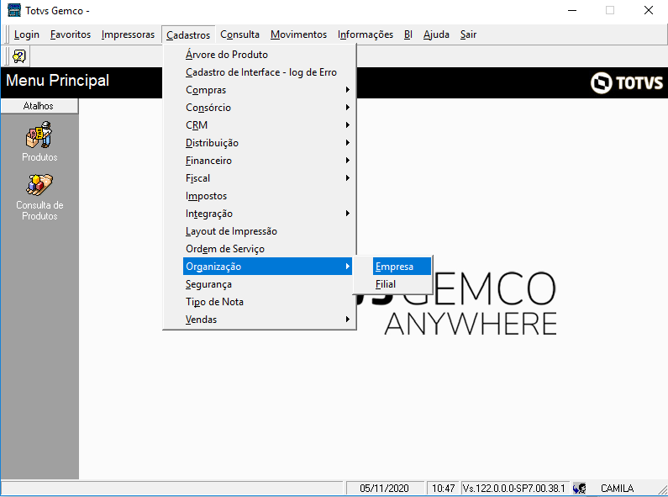Click the date 05/11/2020 in status bar
Screen dimensions: 668x497
pyautogui.click(x=384, y=488)
